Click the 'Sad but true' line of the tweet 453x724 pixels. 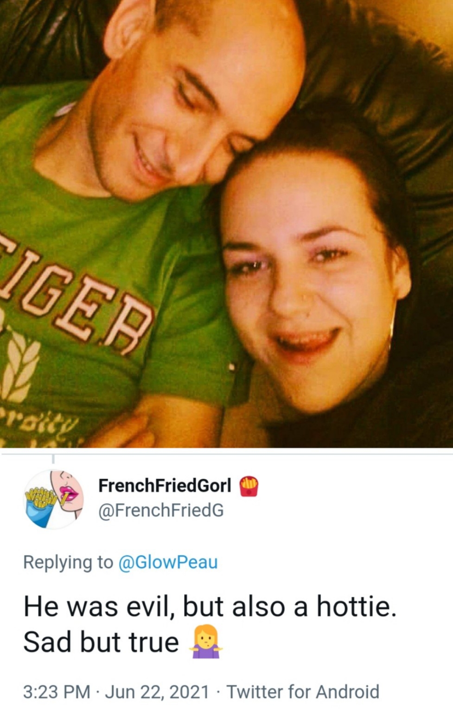coord(101,642)
